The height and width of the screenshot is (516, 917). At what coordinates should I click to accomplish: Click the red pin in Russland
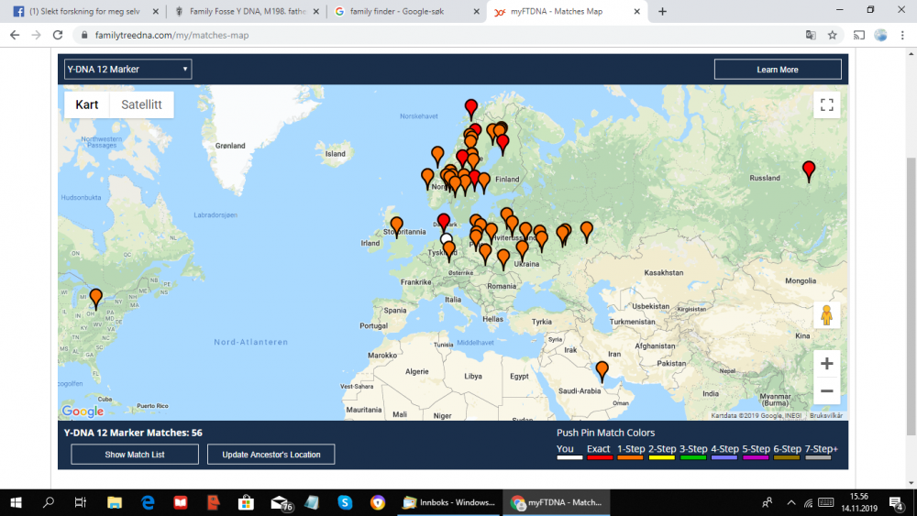809,171
